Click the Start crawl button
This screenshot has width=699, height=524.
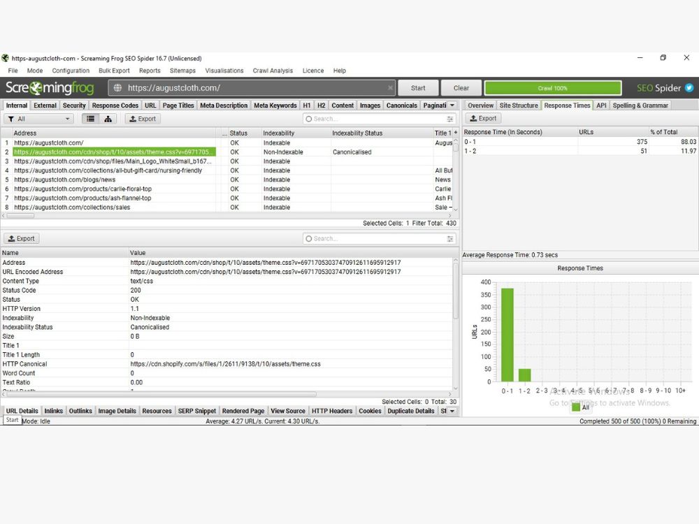click(418, 88)
